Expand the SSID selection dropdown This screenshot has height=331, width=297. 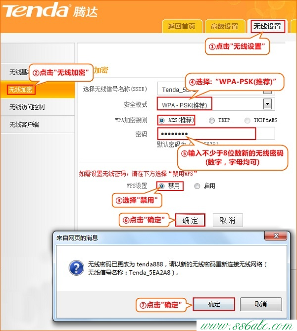[x=267, y=90]
